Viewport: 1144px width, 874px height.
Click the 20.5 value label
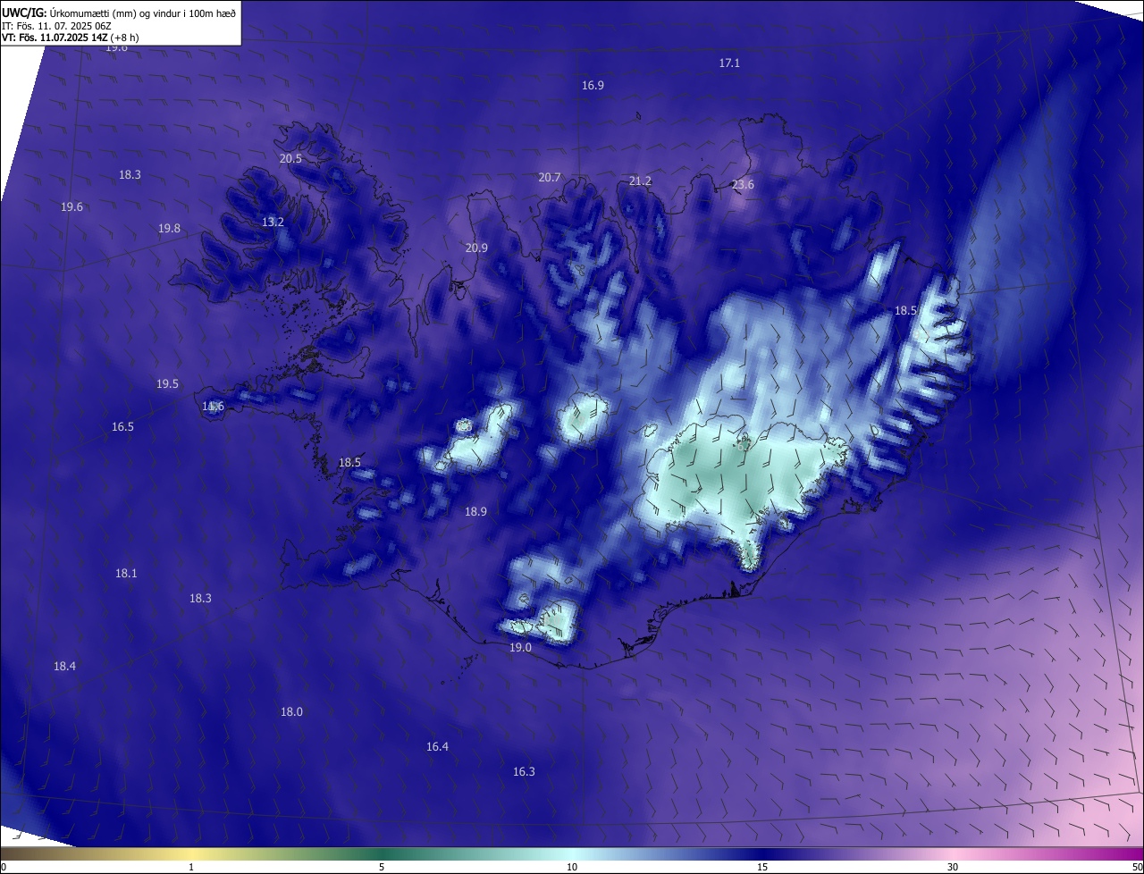point(290,159)
